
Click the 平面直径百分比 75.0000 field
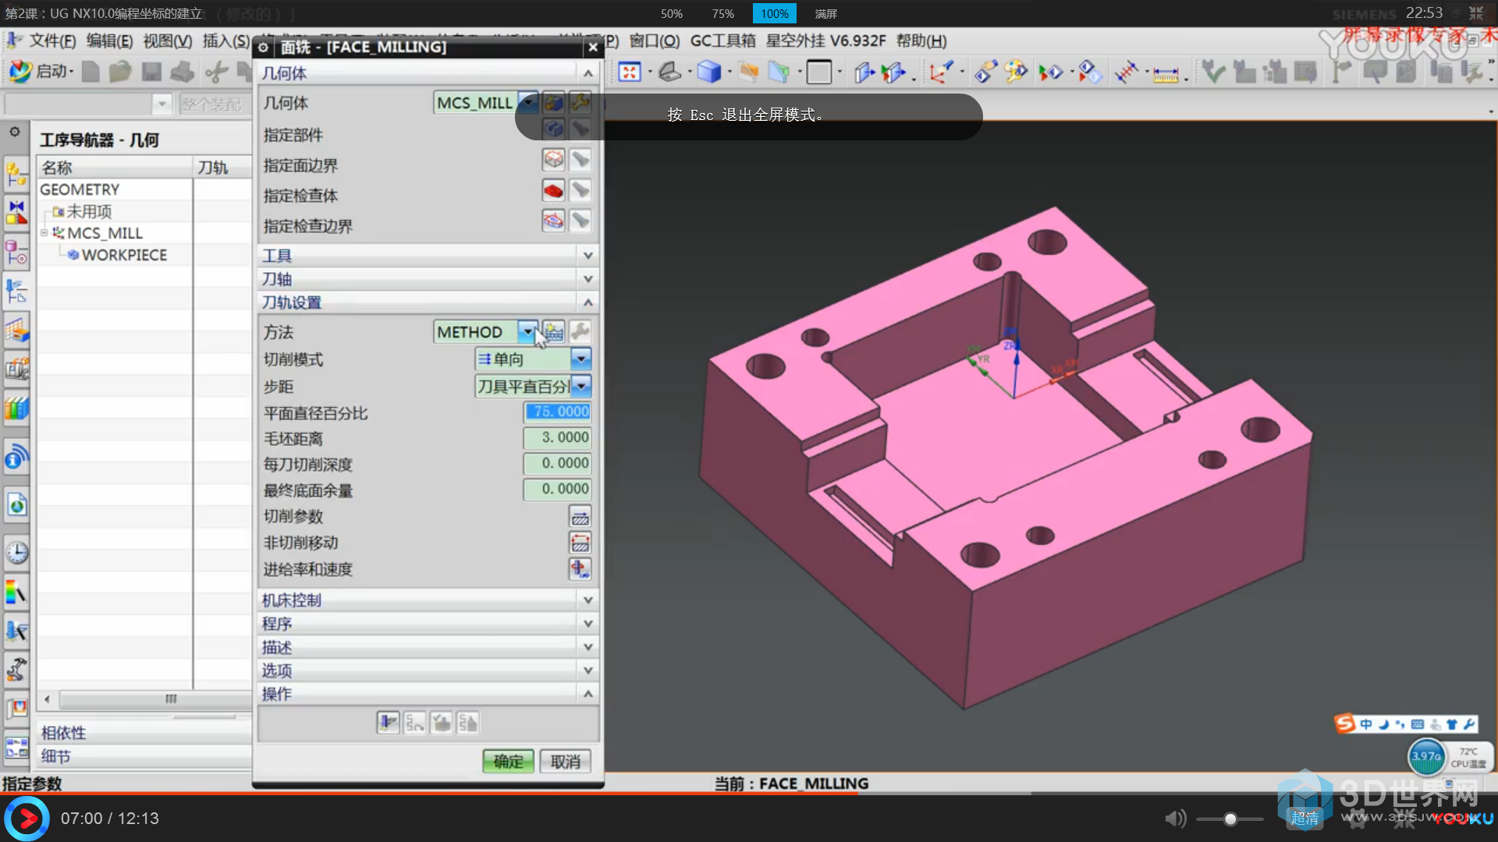[x=558, y=412]
